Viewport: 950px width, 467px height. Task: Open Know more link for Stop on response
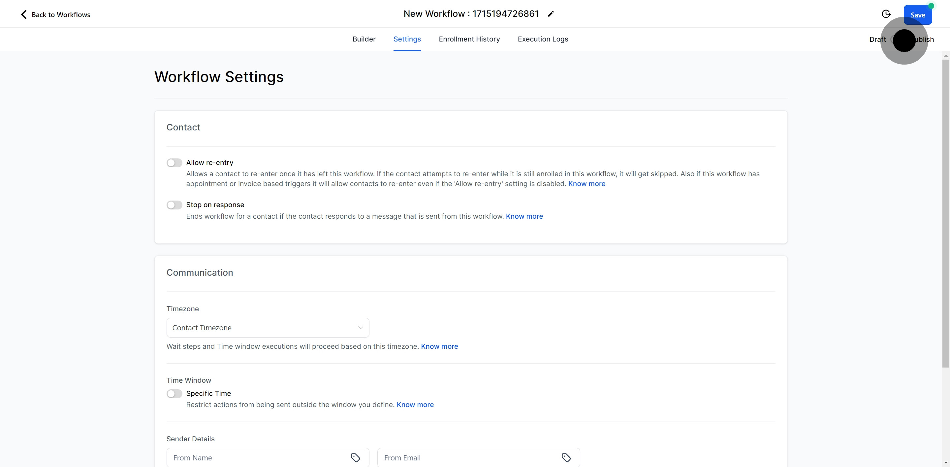click(524, 216)
